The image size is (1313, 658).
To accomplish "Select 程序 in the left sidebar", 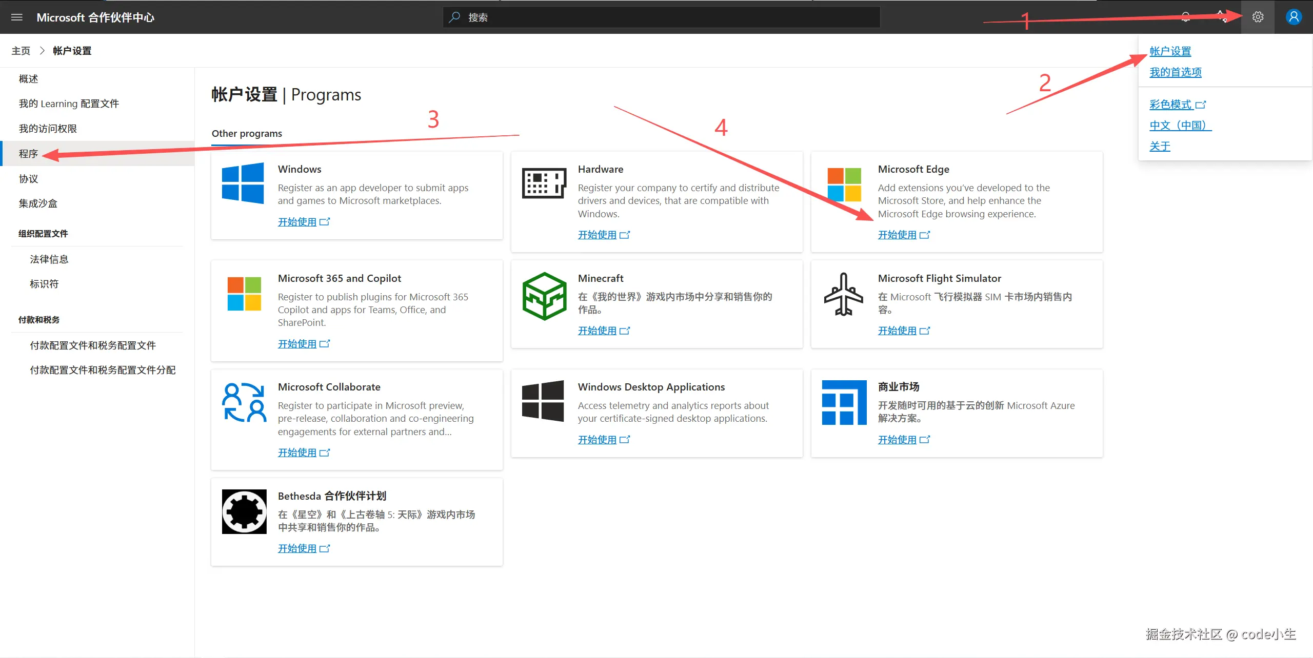I will 29,154.
